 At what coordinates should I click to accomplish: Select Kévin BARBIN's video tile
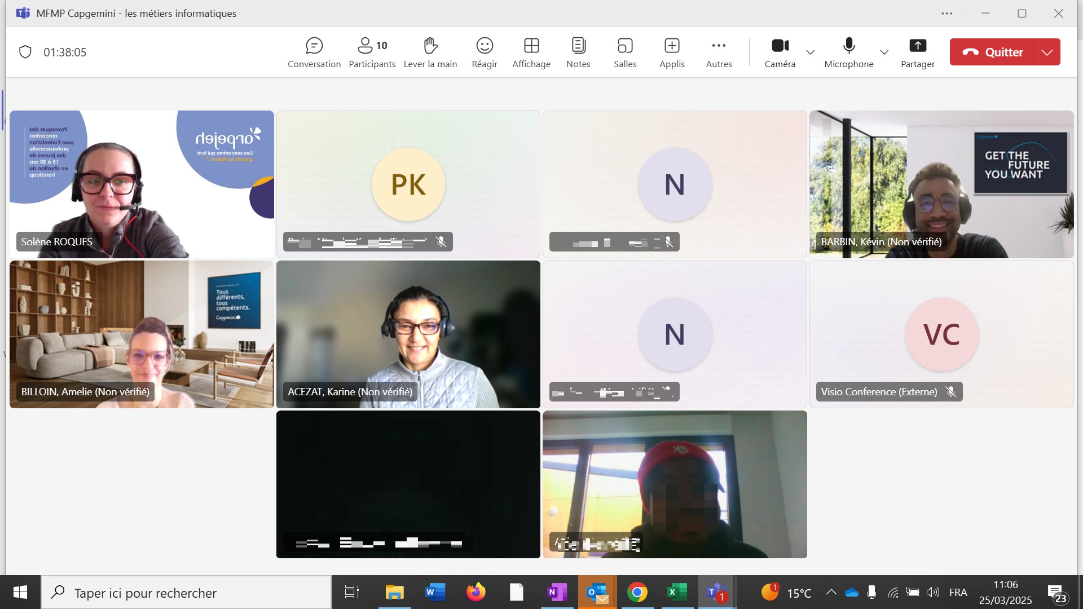(941, 184)
